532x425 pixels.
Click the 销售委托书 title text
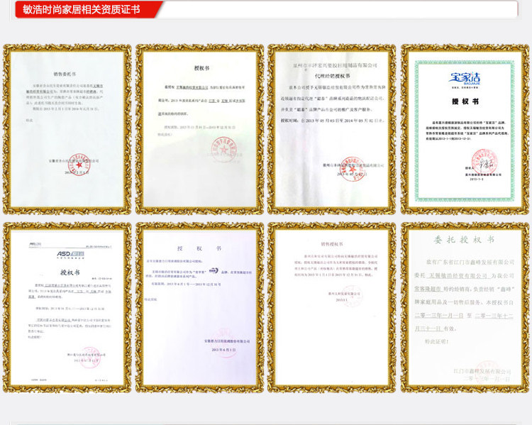pos(65,74)
